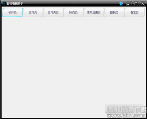This screenshot has height=119, width=147.
Task: Select the 备忘类 tab
Action: pyautogui.click(x=134, y=12)
